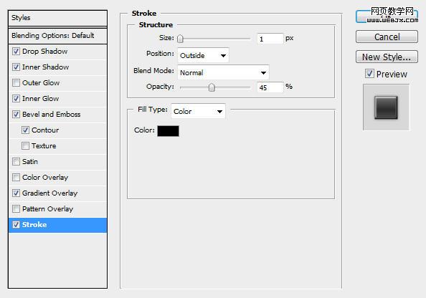The height and width of the screenshot is (298, 426).
Task: Open the Position dropdown set to Outside
Action: [x=203, y=56]
